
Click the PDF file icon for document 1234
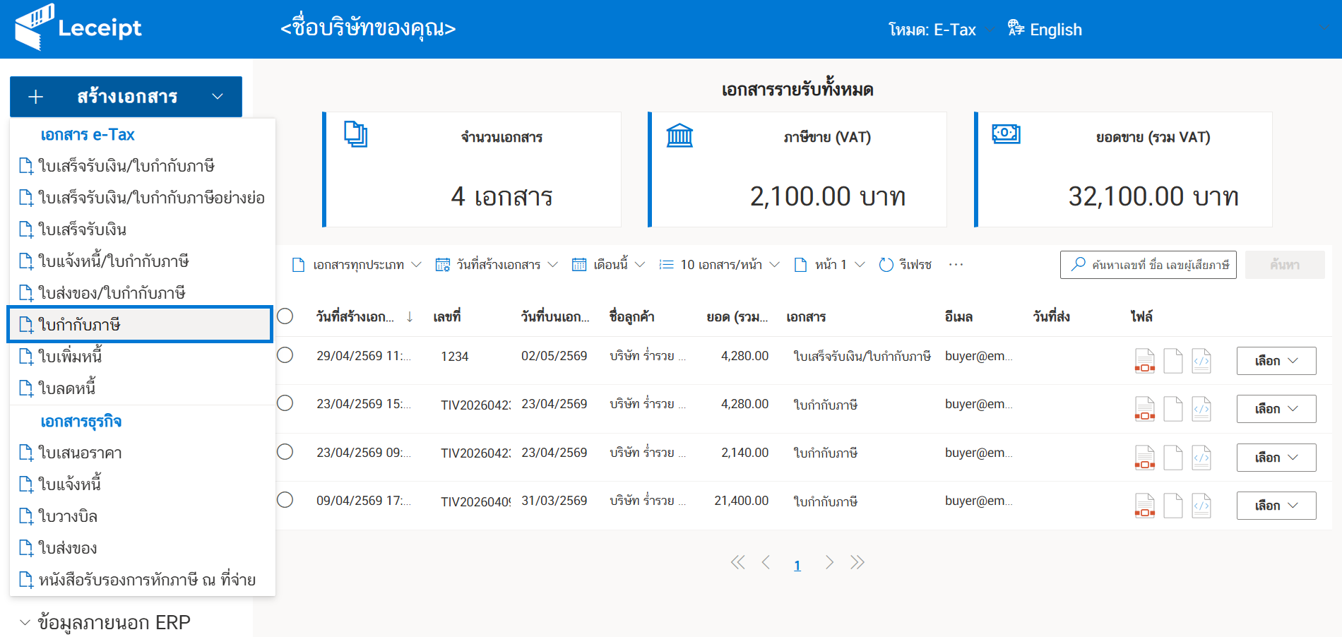(x=1144, y=361)
